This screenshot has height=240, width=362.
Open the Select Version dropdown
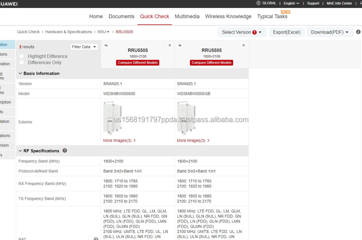click(x=242, y=32)
